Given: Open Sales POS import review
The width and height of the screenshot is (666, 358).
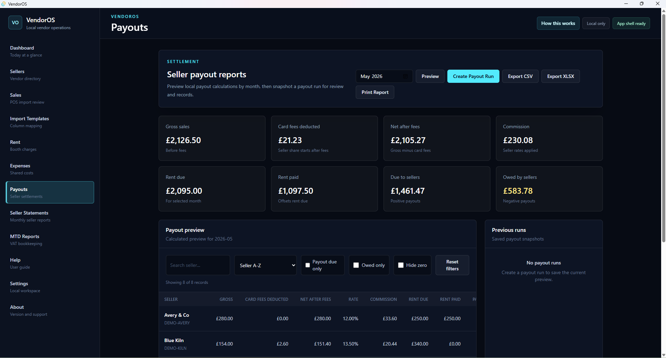Looking at the screenshot, I should [x=50, y=98].
